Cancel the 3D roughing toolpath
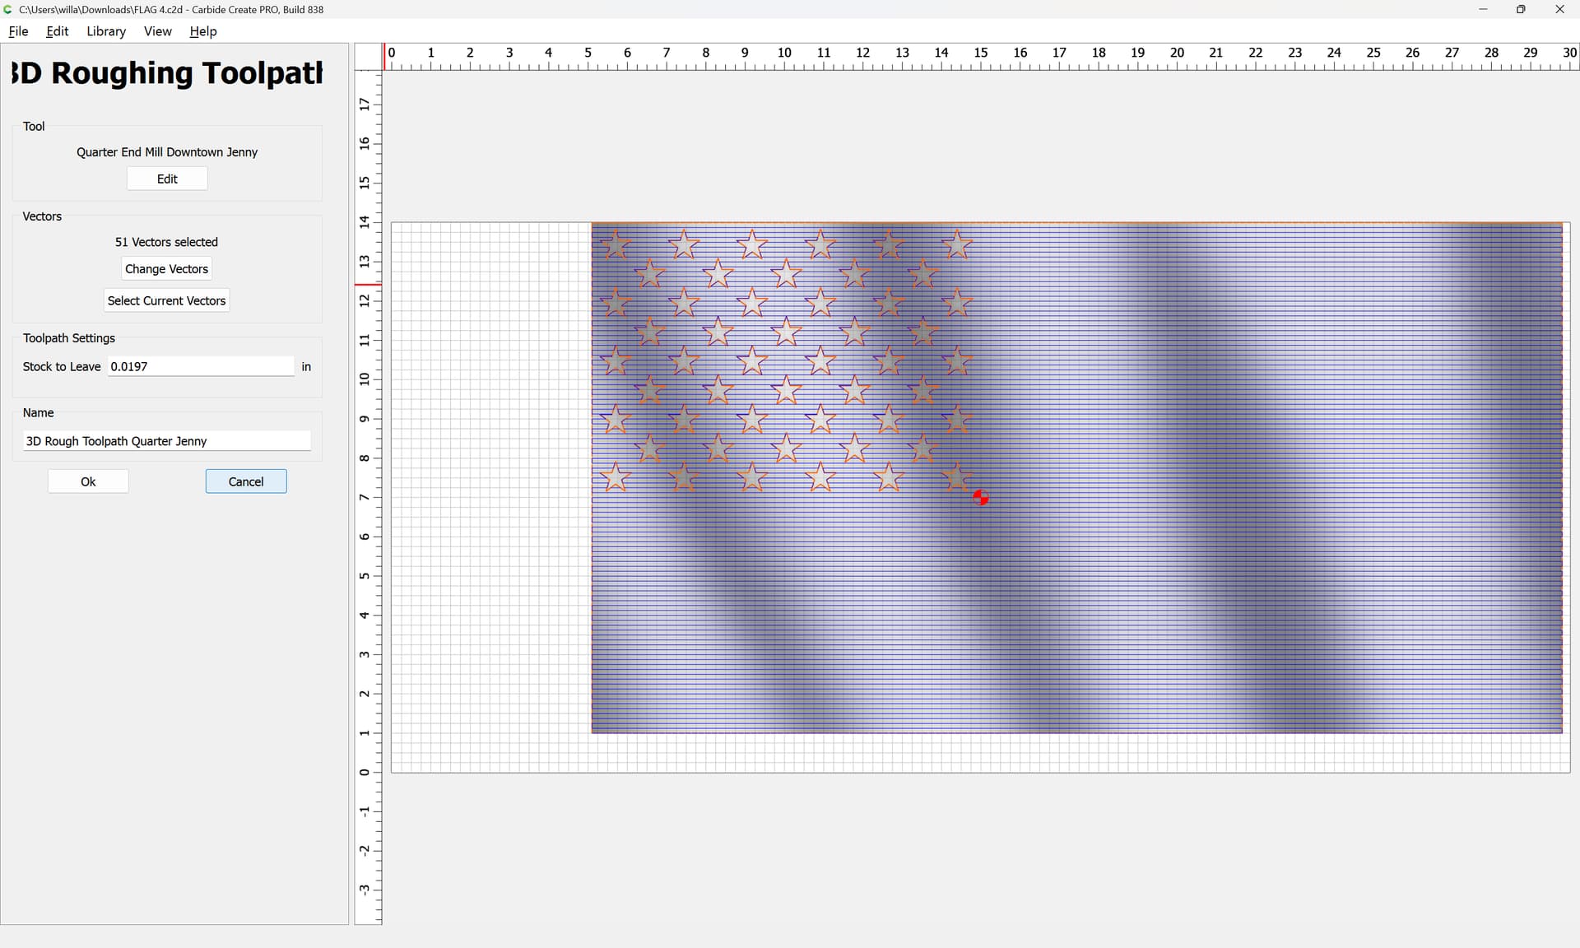1580x948 pixels. (246, 481)
